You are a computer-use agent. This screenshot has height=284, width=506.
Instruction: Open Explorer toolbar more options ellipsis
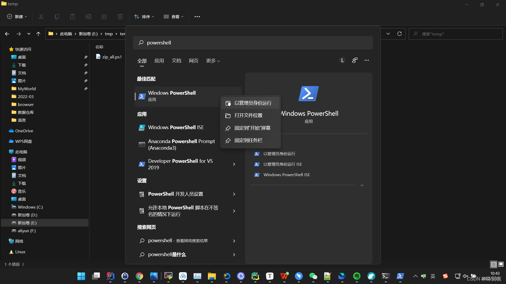pos(197,17)
